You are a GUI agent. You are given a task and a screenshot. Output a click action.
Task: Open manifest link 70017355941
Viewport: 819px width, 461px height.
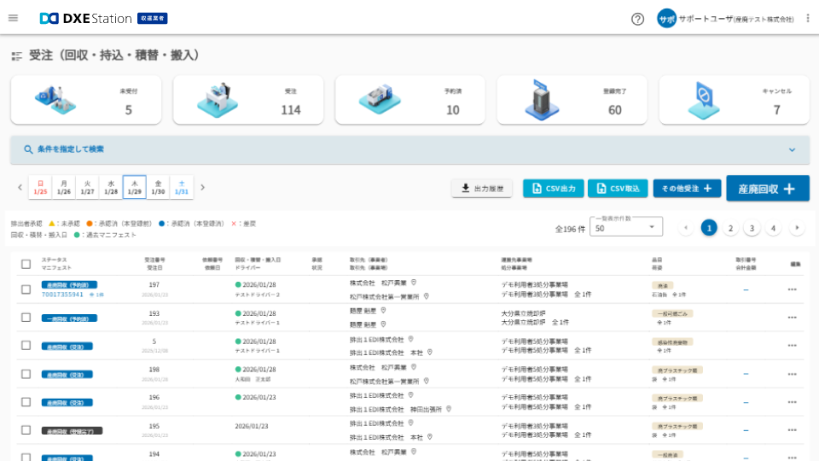tap(62, 295)
